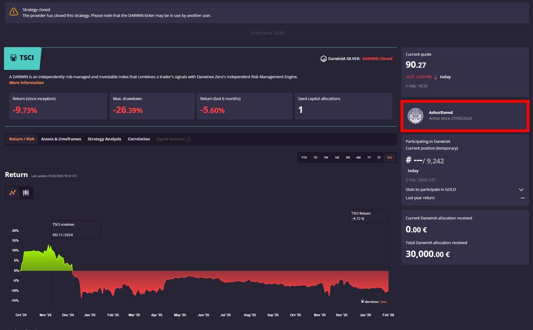Click the Active since 27/09/2024 text
This screenshot has height=330, width=533.
click(x=450, y=119)
